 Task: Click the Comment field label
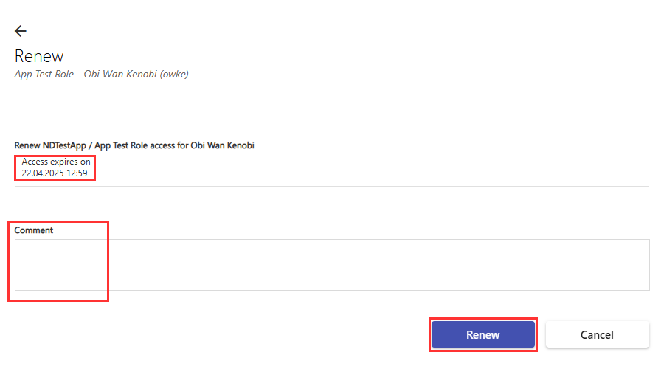[34, 230]
